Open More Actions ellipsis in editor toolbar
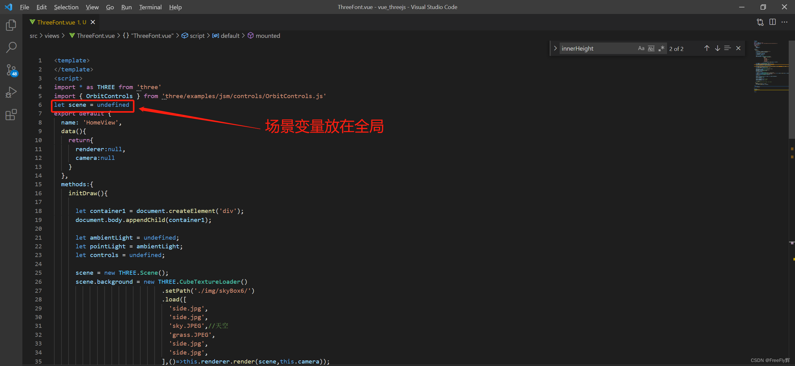Viewport: 795px width, 366px height. (784, 22)
